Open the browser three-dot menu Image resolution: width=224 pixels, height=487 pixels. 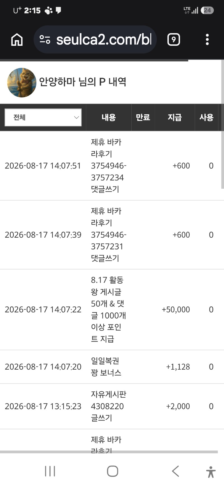pyautogui.click(x=207, y=40)
